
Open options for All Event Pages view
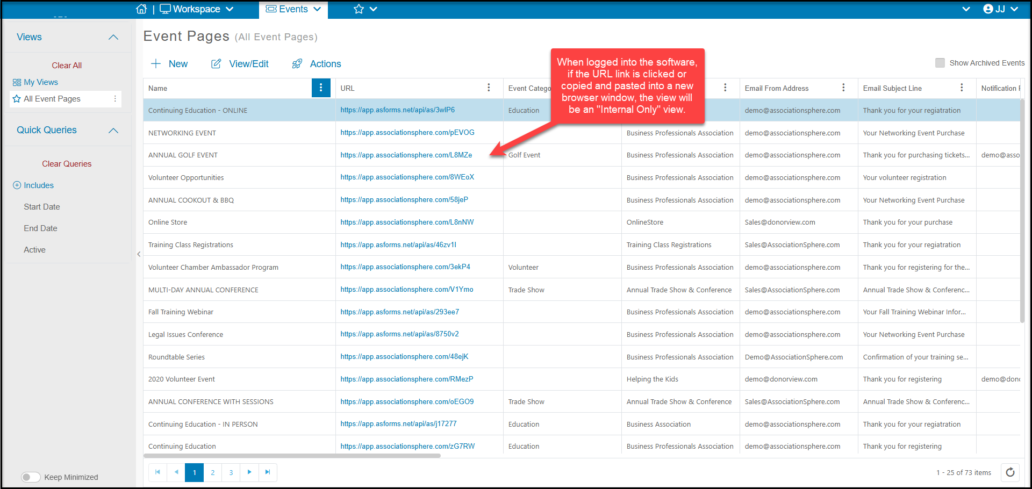[x=115, y=99]
